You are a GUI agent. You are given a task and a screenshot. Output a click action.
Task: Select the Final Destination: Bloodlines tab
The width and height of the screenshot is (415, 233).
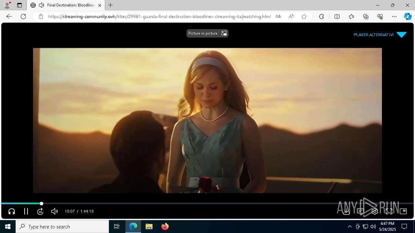point(66,5)
